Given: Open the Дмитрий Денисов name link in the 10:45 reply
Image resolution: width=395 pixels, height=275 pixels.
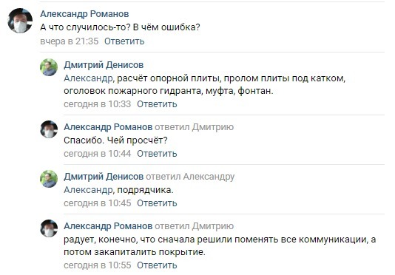Looking at the screenshot, I should pos(104,177).
